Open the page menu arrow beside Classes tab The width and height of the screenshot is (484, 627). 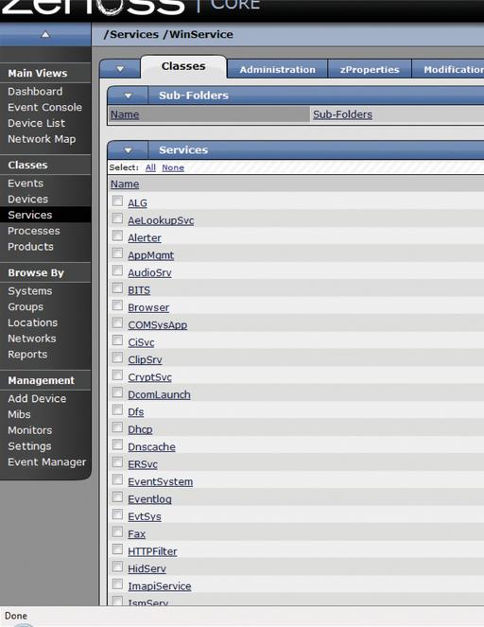tap(120, 69)
